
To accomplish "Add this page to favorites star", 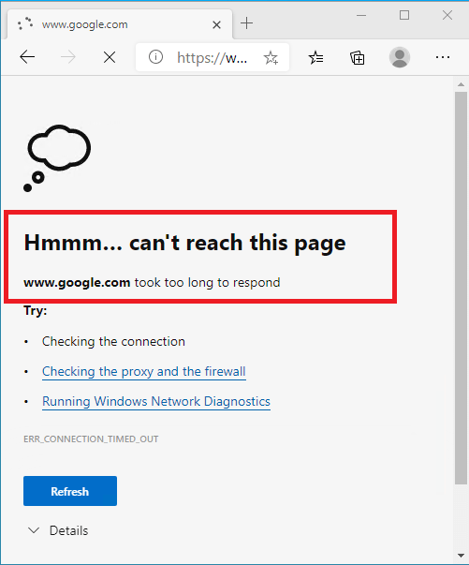I will (271, 57).
